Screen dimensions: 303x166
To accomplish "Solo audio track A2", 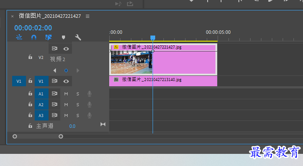I will point(78,105).
